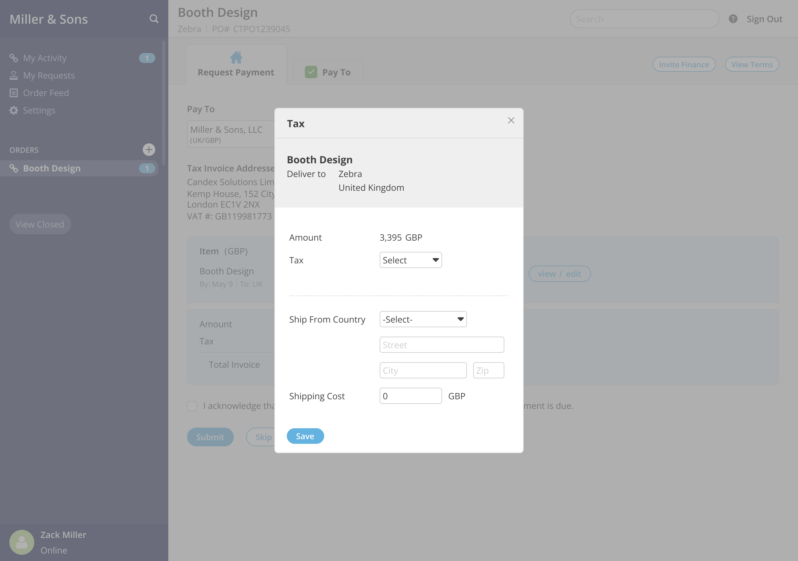Click the sidebar search magnifier icon
The width and height of the screenshot is (798, 561).
pyautogui.click(x=154, y=19)
